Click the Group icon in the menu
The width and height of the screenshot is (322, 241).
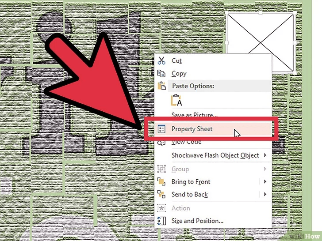pyautogui.click(x=161, y=169)
